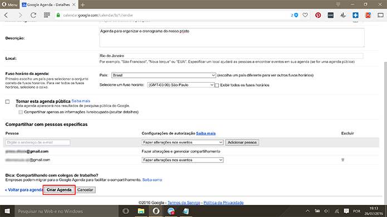Bookmark page with heart icon
Image resolution: width=387 pixels, height=217 pixels.
coord(305,15)
